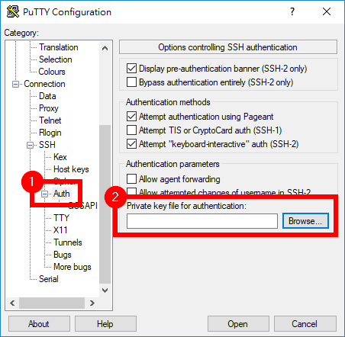345x337 pixels.
Task: Click the horizontal scroll left arrow
Action: pyautogui.click(x=12, y=303)
